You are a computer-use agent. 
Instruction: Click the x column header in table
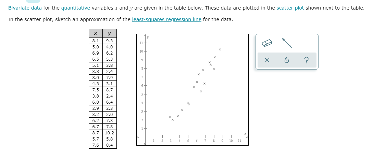tap(96, 33)
